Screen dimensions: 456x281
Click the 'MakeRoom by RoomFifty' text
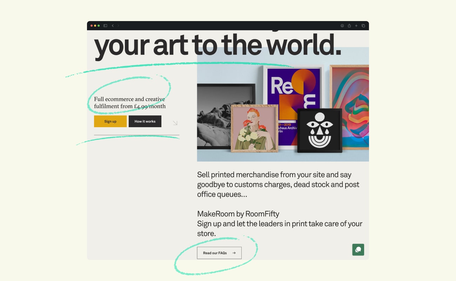238,214
